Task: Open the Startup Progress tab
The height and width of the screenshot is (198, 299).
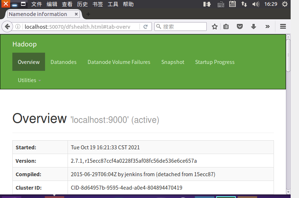Action: pos(215,62)
